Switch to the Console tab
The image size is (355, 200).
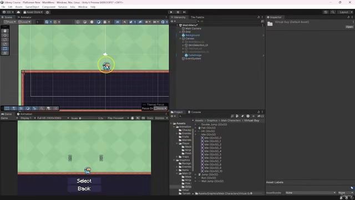click(194, 112)
